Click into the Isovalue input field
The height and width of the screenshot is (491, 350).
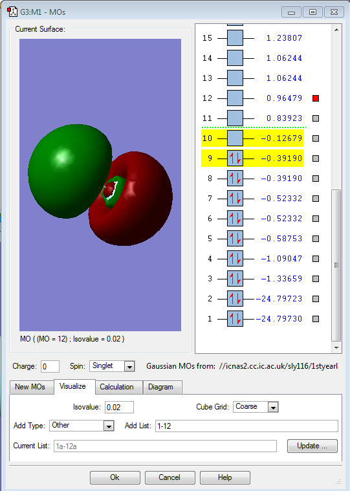(x=119, y=407)
